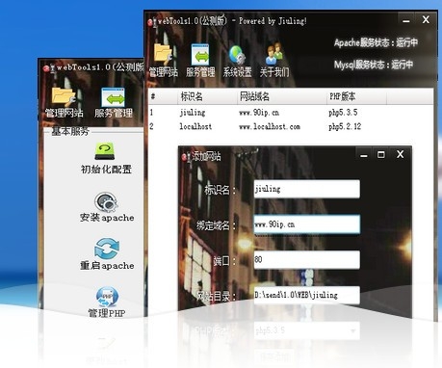Click 服务管理 icon in back window
The height and width of the screenshot is (368, 442).
(113, 97)
